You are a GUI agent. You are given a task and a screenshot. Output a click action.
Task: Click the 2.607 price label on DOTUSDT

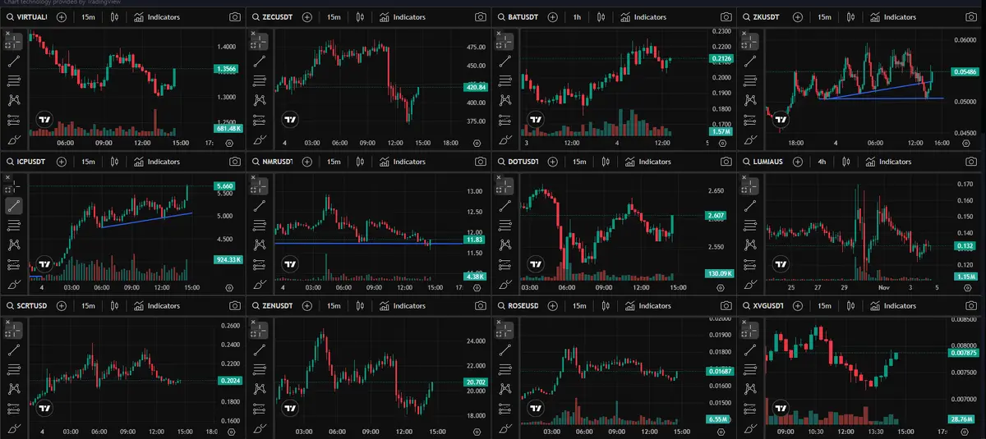pos(716,216)
